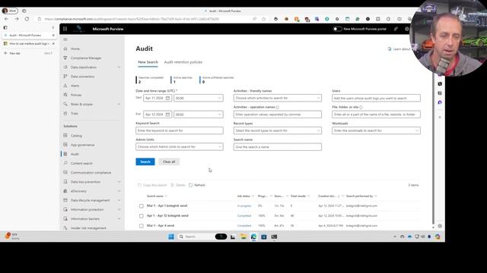487x273 pixels.
Task: Click the blue Search button
Action: click(145, 162)
